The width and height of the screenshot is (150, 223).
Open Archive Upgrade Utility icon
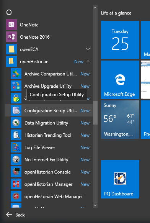point(16,86)
